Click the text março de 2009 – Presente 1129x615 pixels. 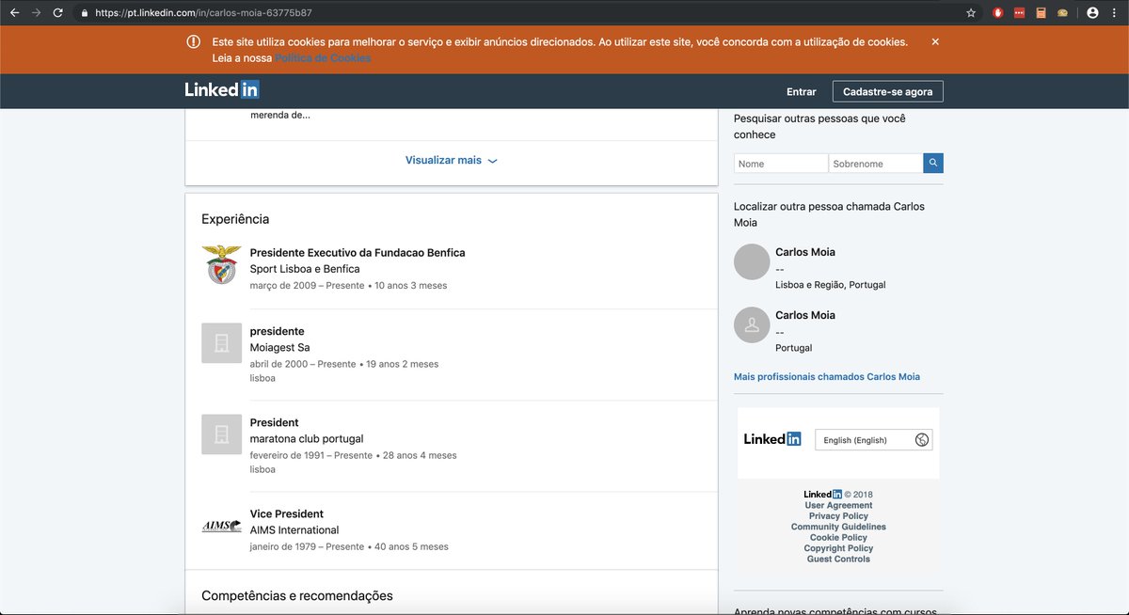(307, 286)
